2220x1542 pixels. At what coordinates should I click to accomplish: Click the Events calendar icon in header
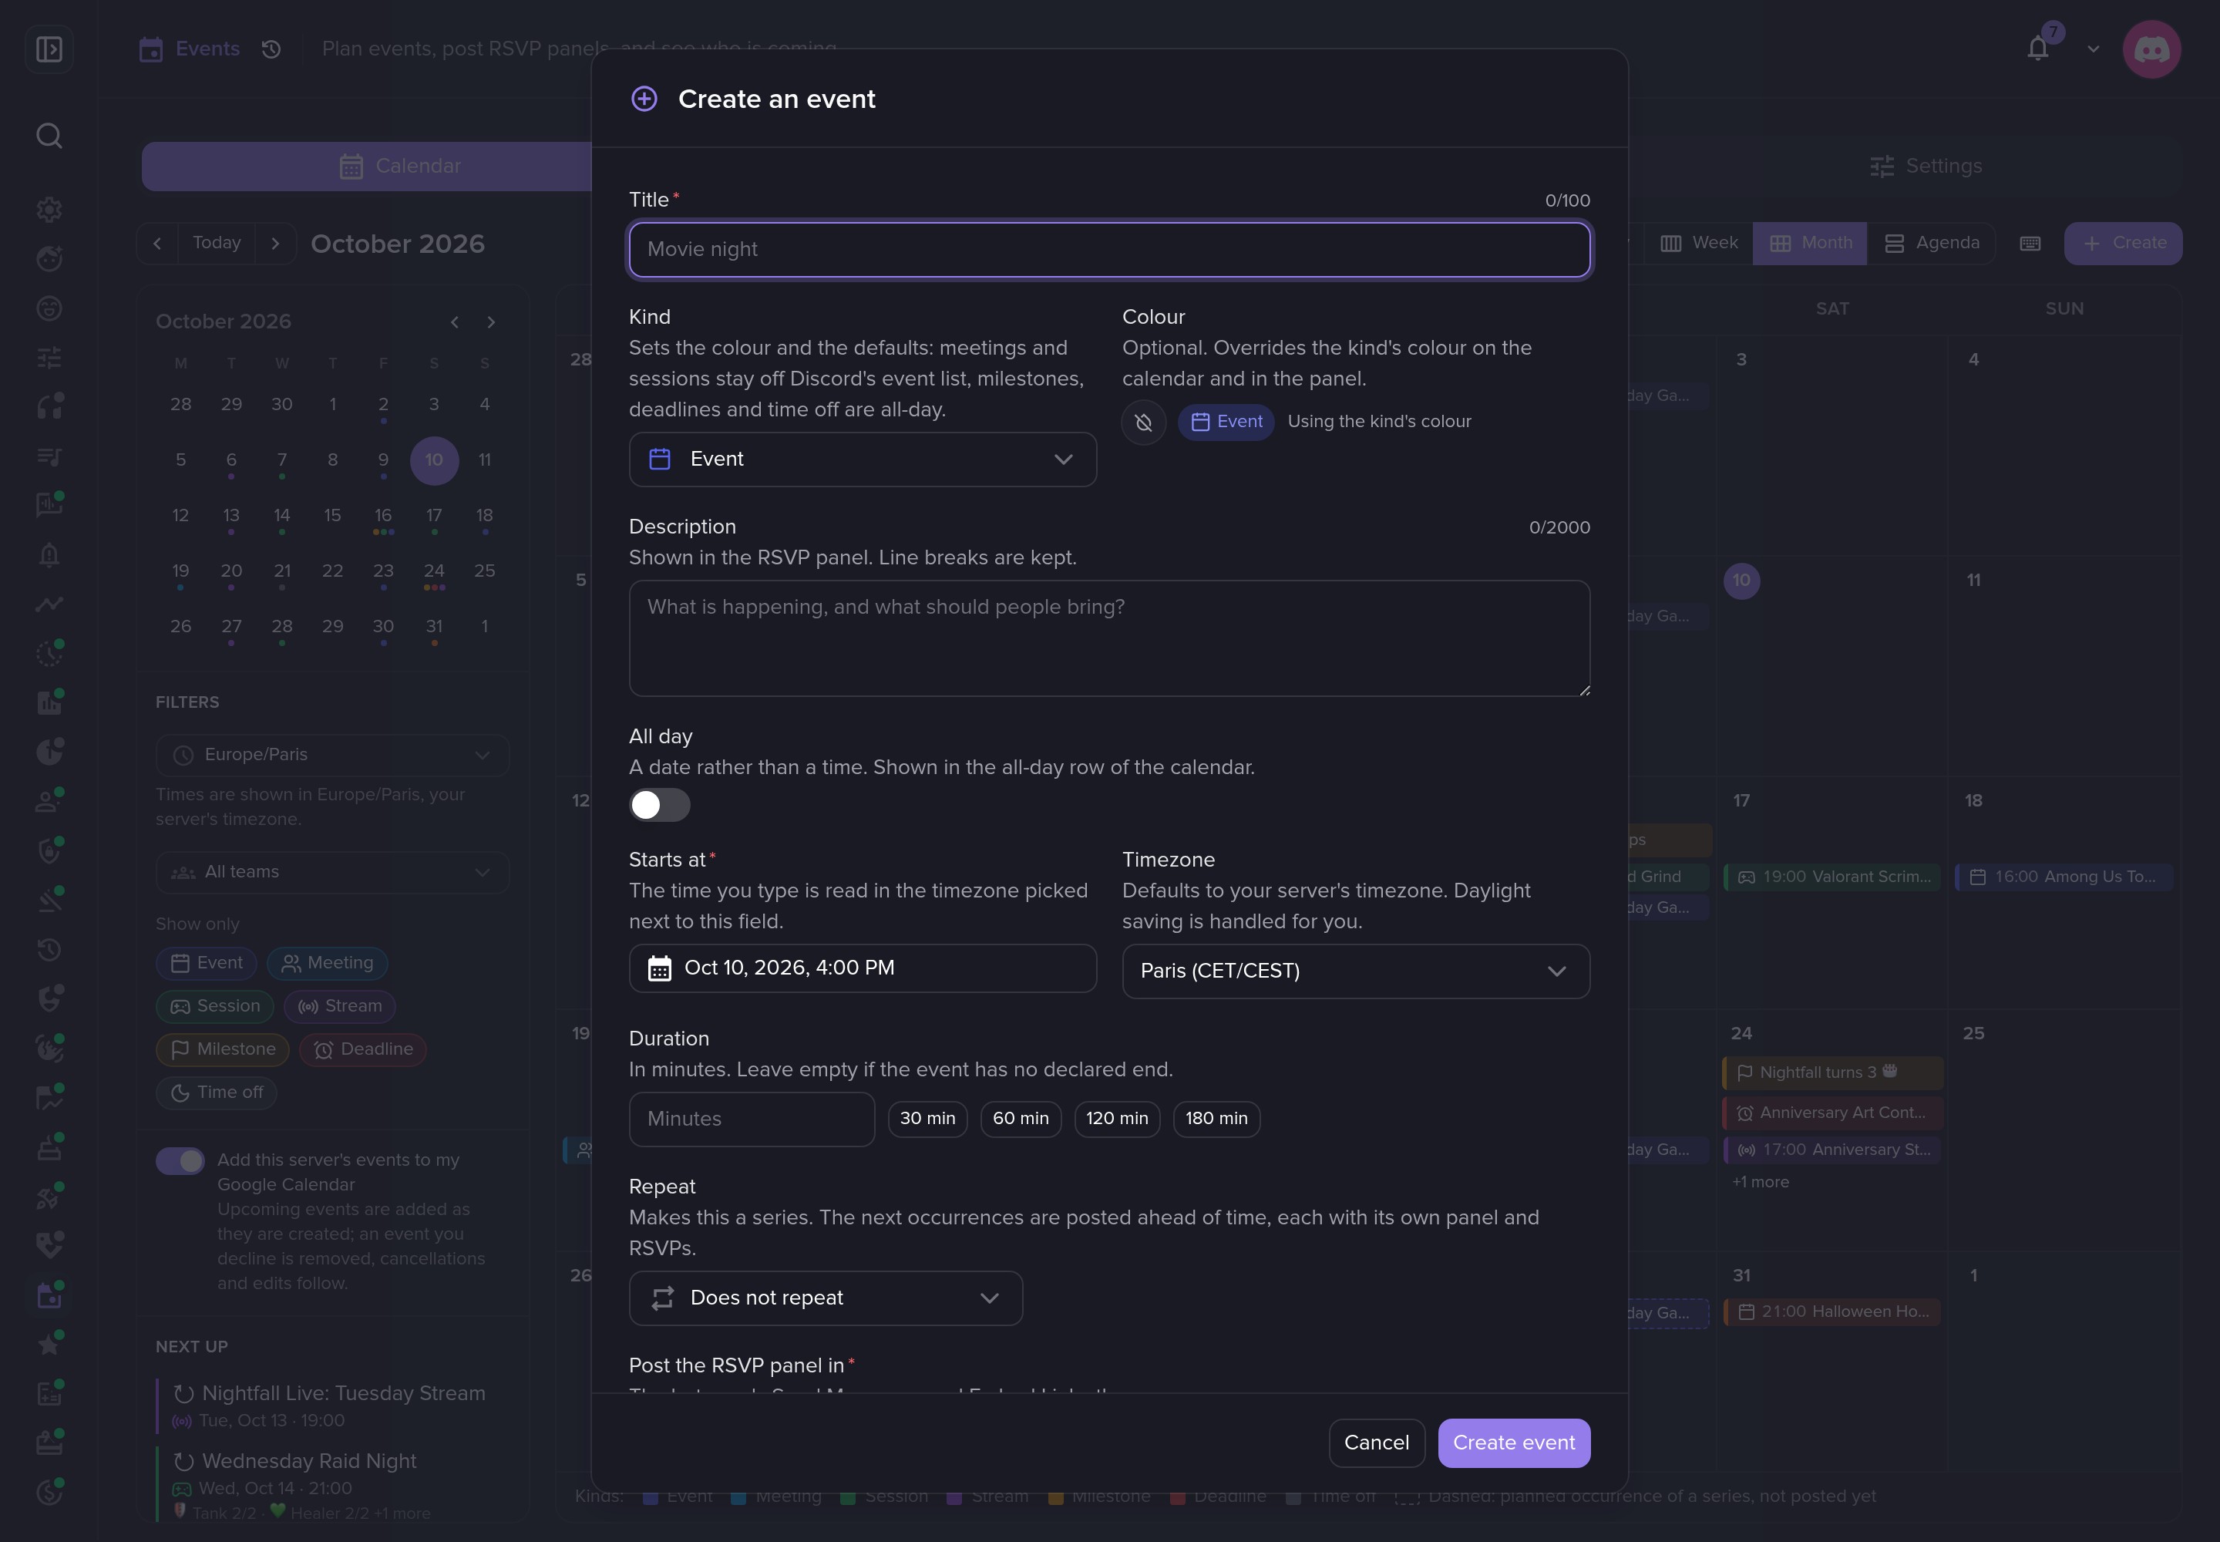tap(152, 49)
